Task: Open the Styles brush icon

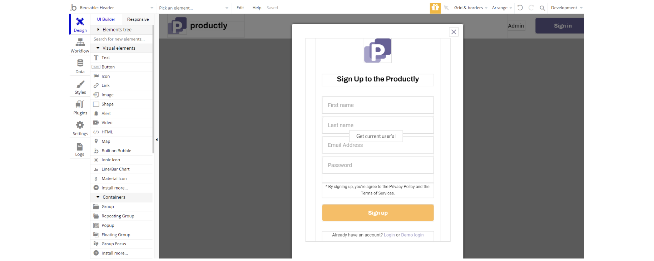Action: (80, 85)
